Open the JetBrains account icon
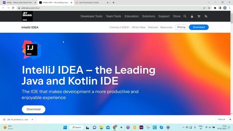The height and width of the screenshot is (131, 233). 192,16
